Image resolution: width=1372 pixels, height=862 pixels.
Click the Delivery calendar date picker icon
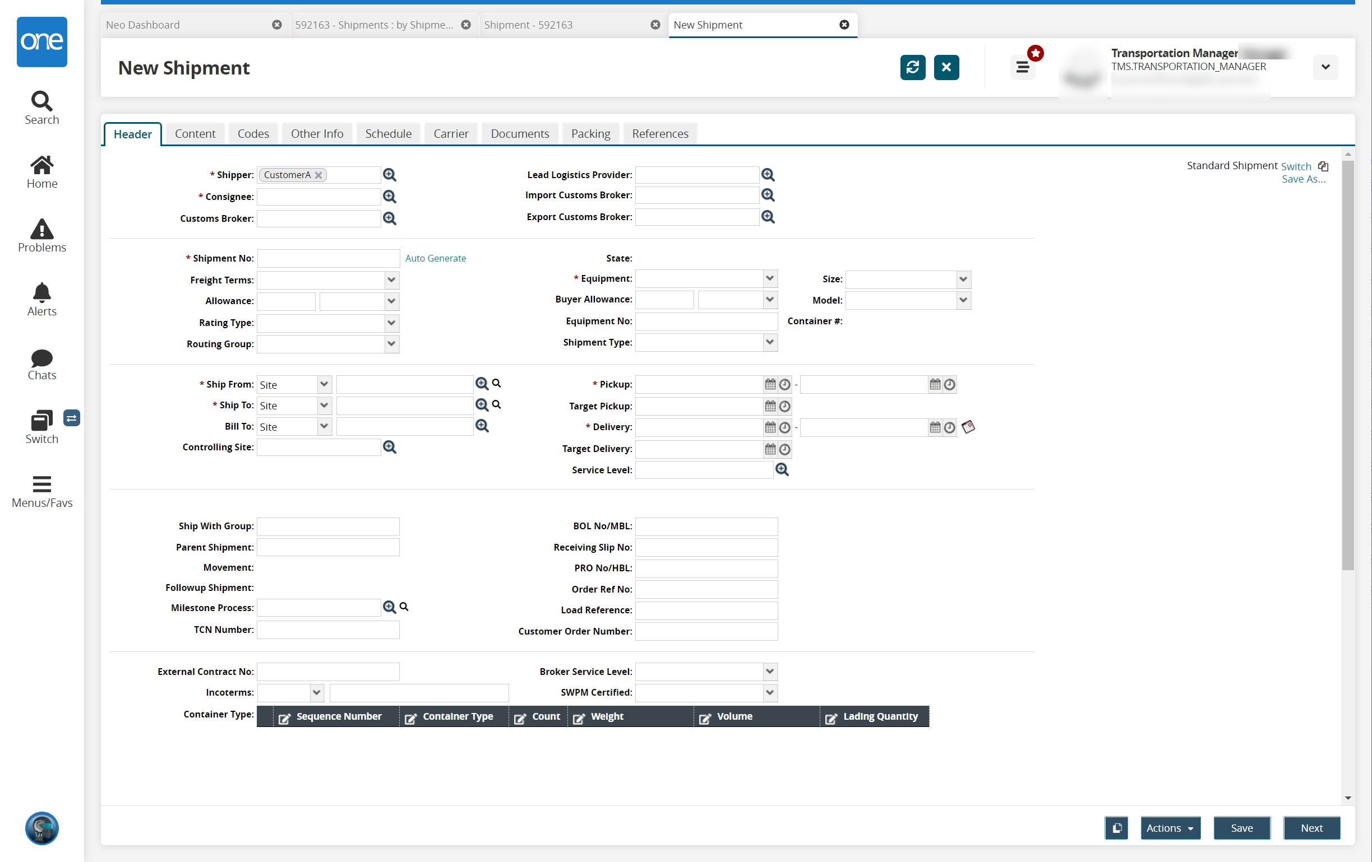770,426
